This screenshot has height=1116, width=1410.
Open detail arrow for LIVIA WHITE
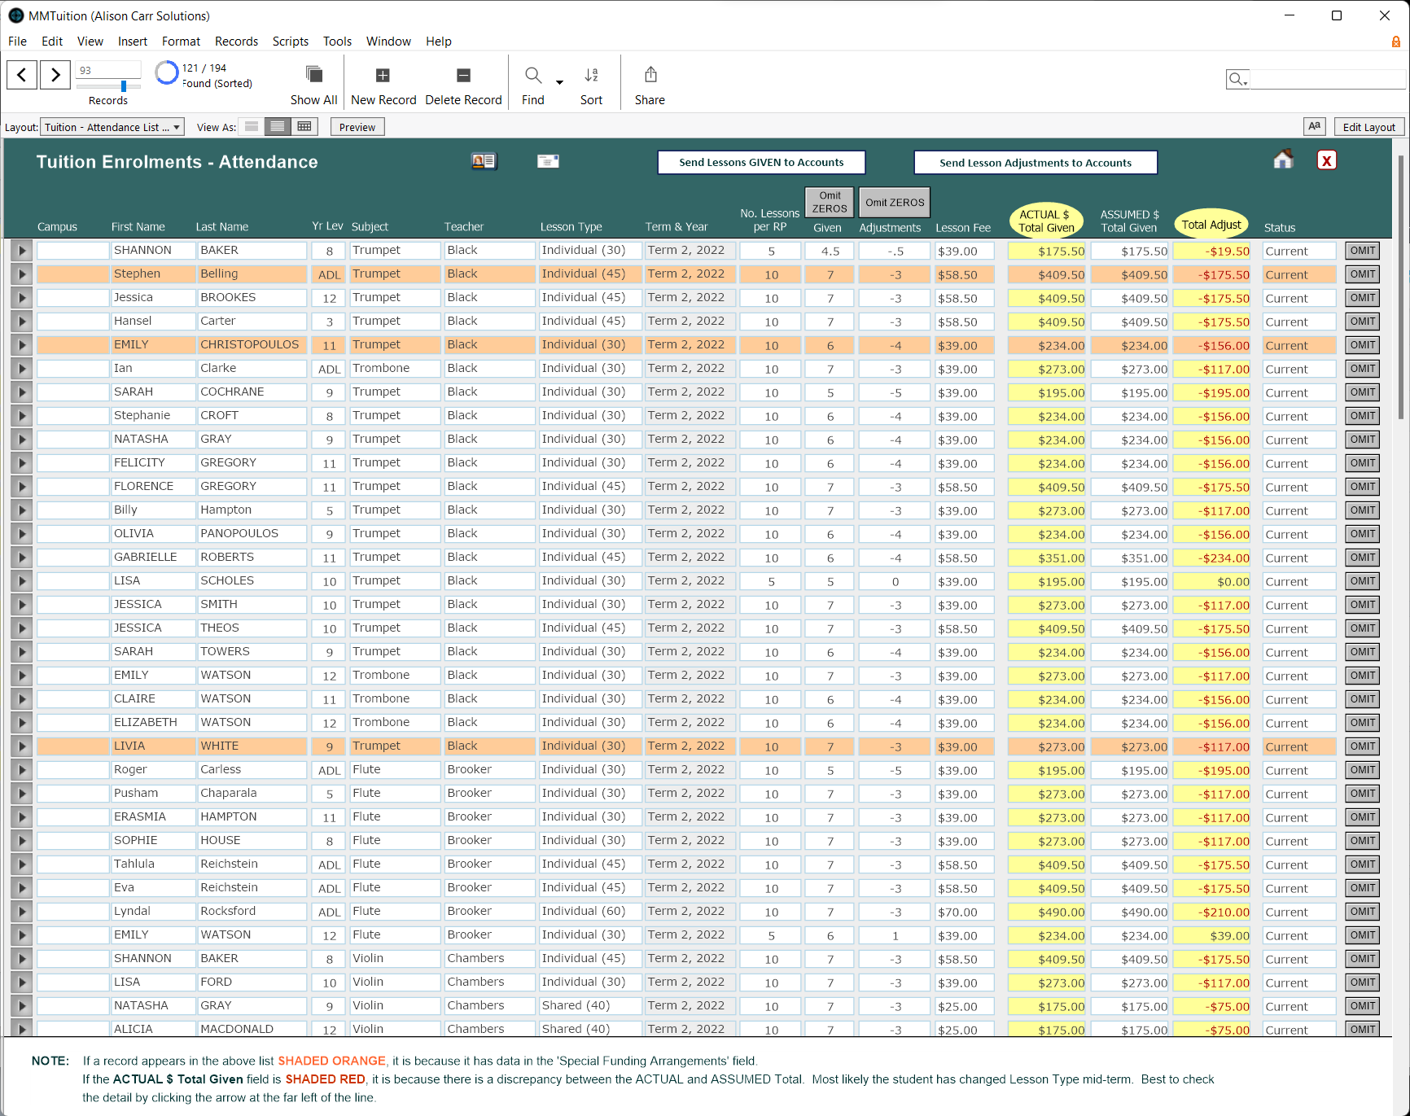pyautogui.click(x=21, y=746)
